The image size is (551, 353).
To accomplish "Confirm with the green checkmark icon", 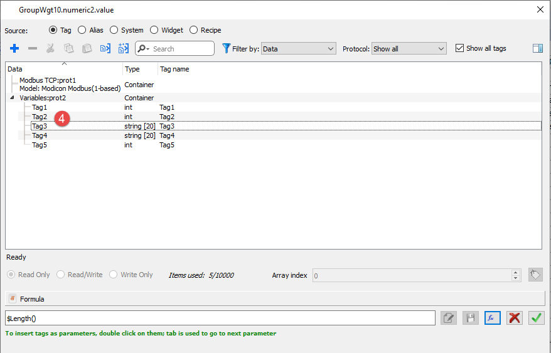I will point(536,318).
